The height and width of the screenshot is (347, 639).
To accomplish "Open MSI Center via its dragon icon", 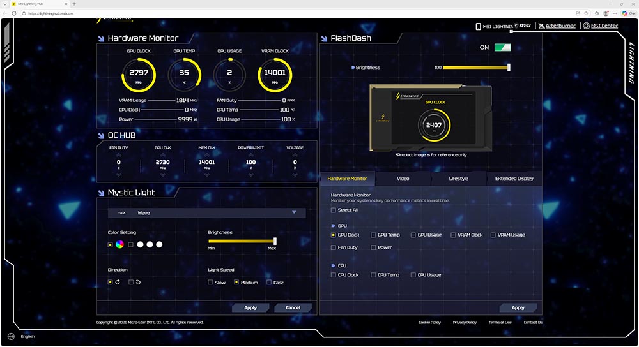I will click(587, 26).
